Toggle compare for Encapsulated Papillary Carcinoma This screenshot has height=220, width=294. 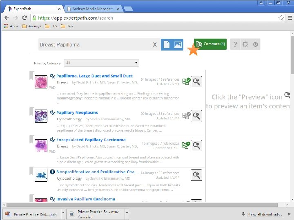tap(186, 145)
